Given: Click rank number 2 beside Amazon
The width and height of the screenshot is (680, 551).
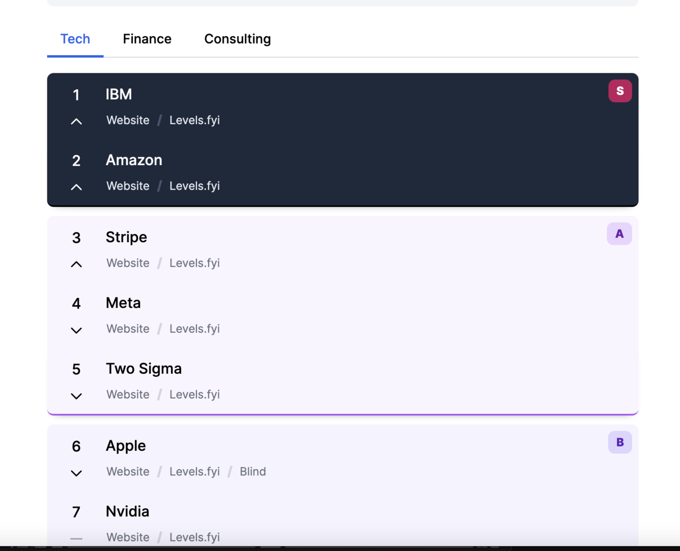Looking at the screenshot, I should coord(76,161).
